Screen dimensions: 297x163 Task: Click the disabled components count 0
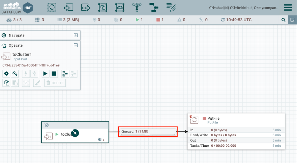pyautogui.click(x=203, y=20)
